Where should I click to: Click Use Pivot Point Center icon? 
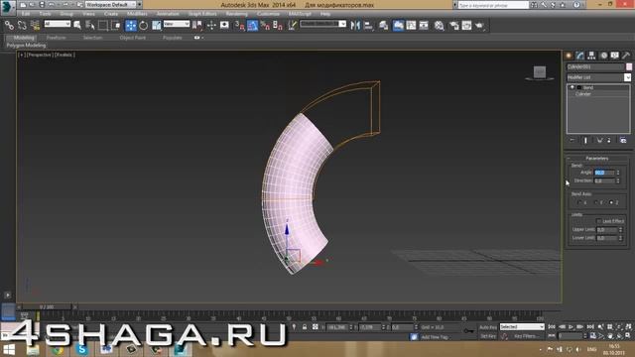click(197, 26)
